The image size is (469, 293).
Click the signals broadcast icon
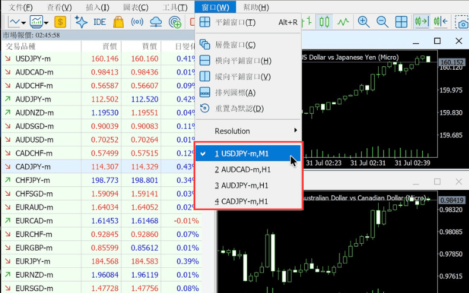tap(137, 22)
